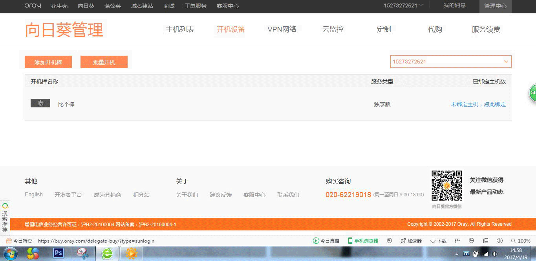Click 花生壳 in top navigation

pyautogui.click(x=59, y=6)
